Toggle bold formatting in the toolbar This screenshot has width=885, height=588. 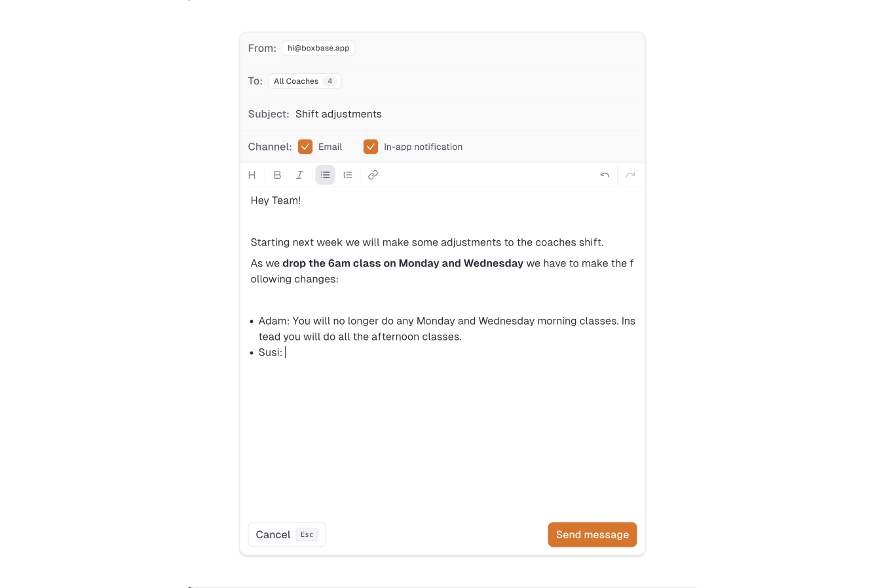(277, 175)
